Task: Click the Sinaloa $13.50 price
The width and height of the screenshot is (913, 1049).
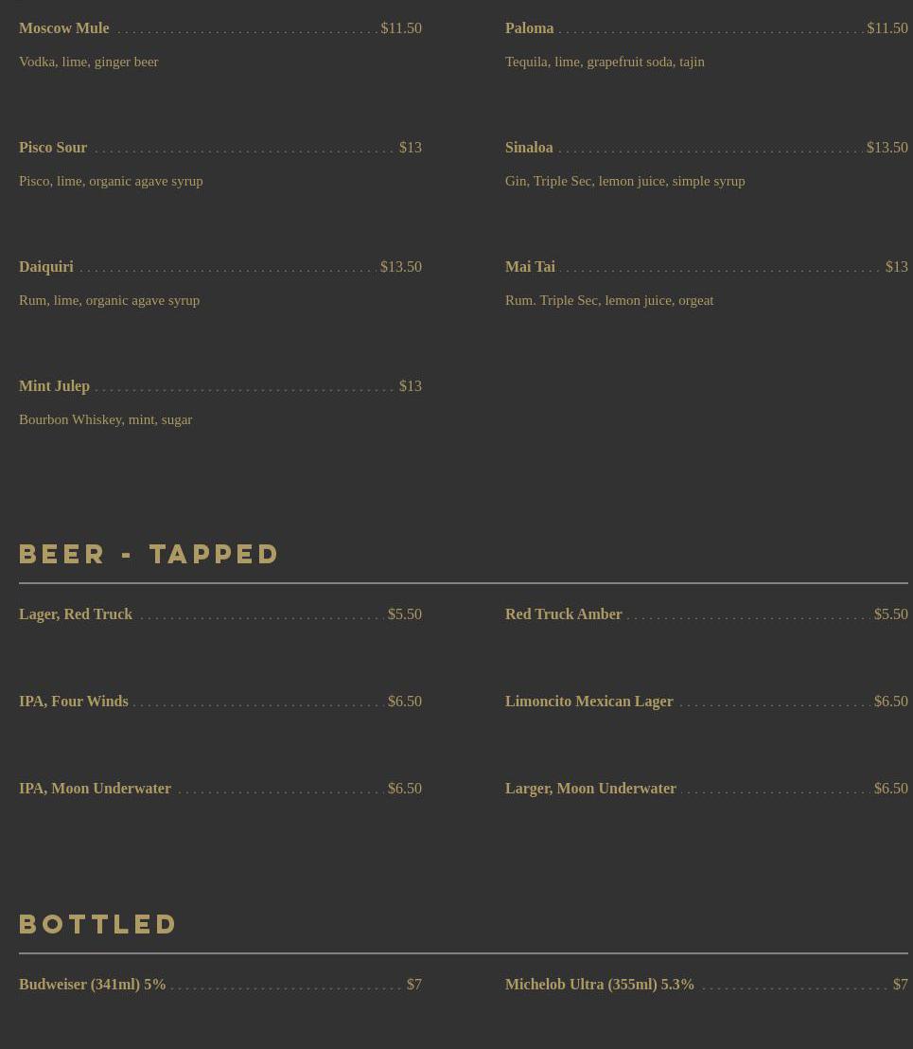Action: (x=887, y=148)
